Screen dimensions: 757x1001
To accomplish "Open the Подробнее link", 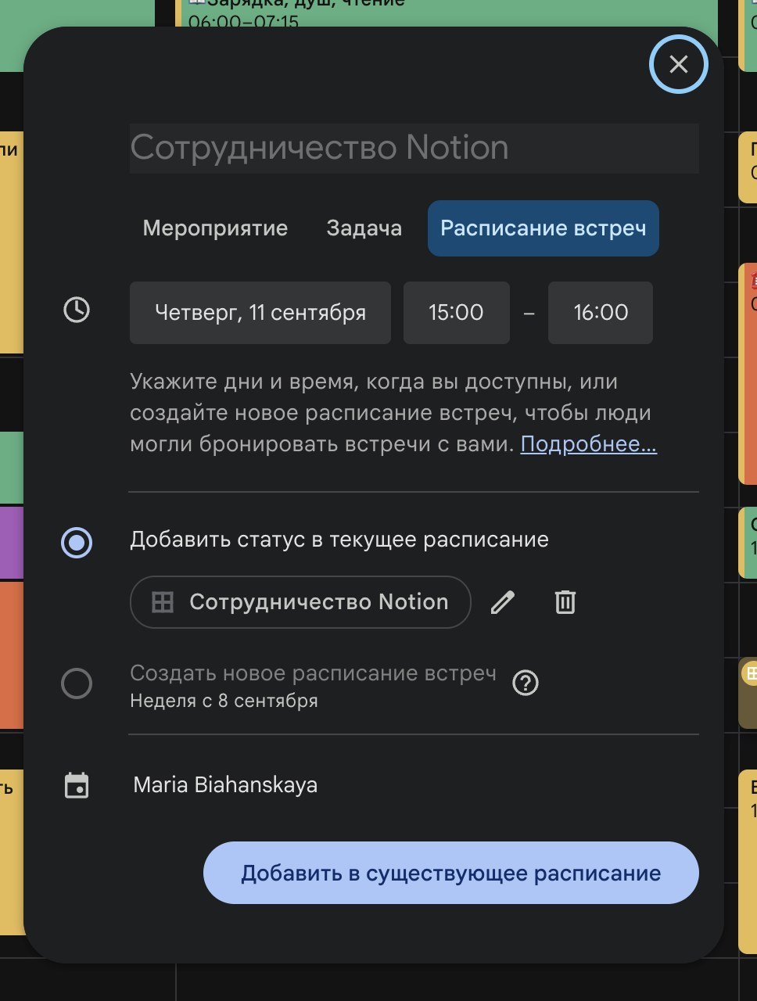I will [589, 444].
